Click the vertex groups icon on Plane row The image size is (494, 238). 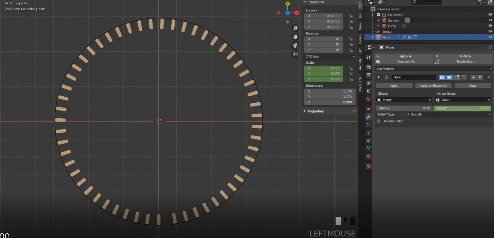409,37
